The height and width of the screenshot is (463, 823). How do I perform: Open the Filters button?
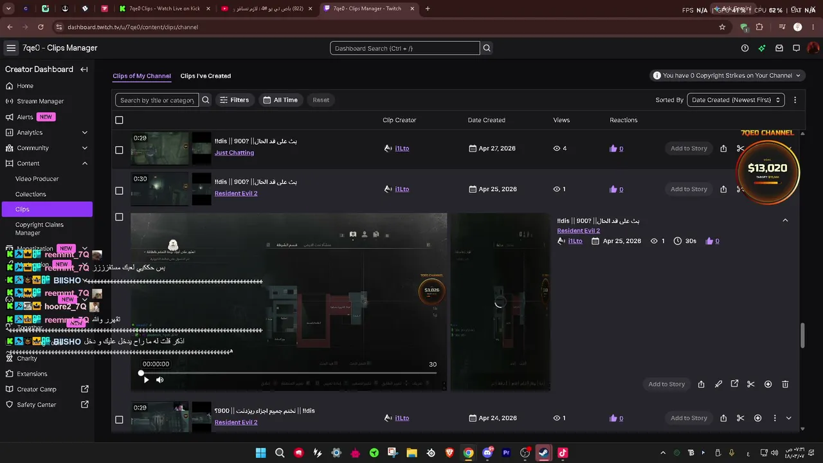pos(234,100)
